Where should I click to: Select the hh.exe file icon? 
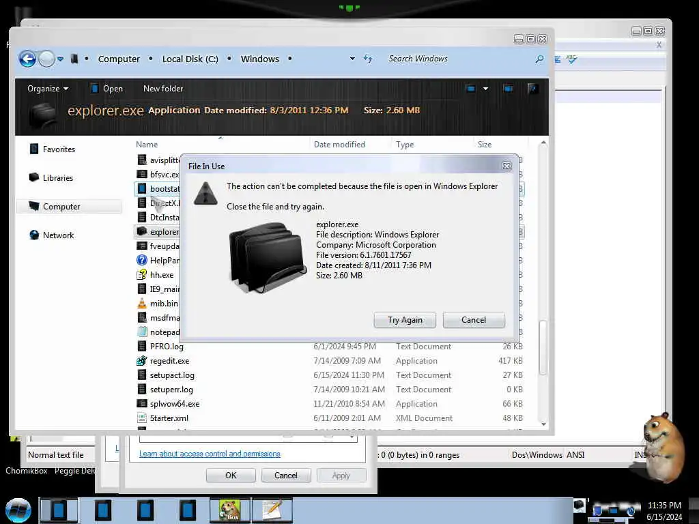coord(142,275)
